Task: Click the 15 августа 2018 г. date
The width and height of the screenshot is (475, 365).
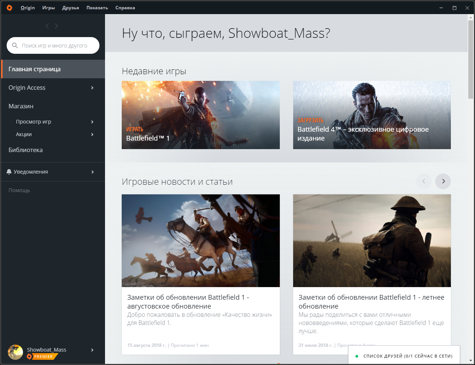Action: click(x=147, y=345)
